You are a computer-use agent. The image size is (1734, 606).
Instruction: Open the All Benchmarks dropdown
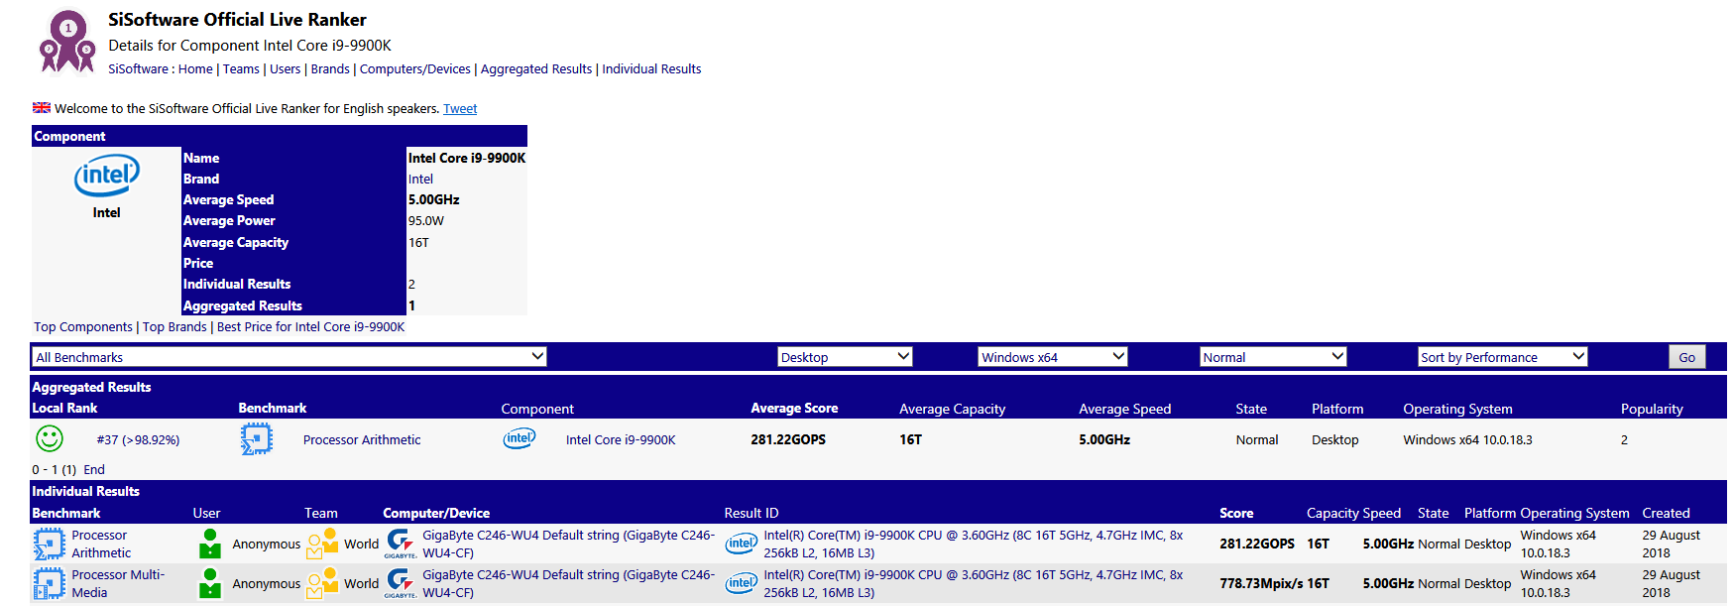pos(289,357)
